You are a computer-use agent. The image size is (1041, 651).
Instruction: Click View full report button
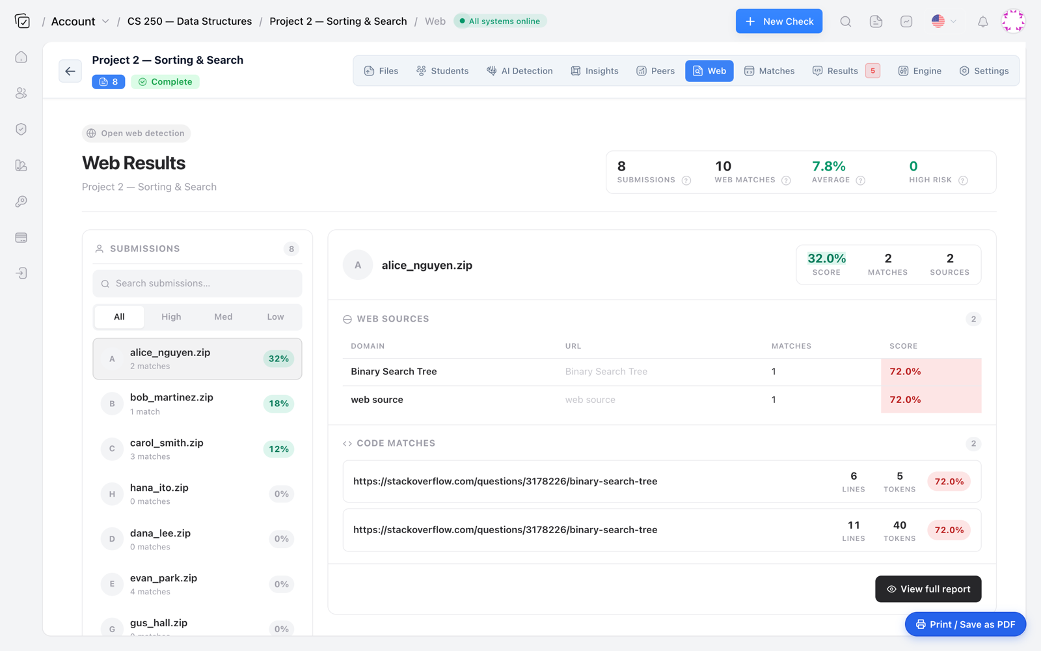(x=928, y=589)
